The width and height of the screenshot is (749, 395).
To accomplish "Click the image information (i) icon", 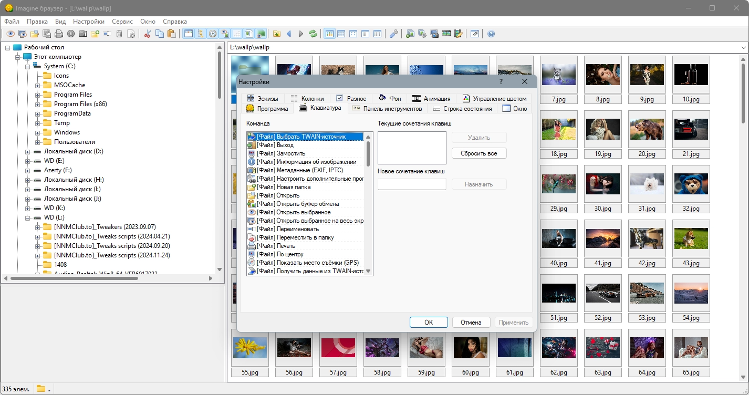I will pyautogui.click(x=71, y=34).
